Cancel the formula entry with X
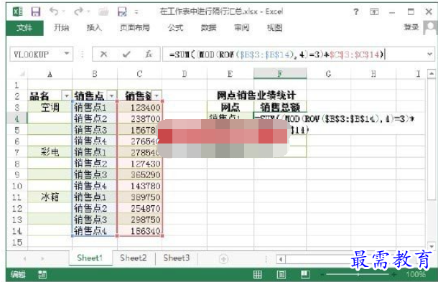The width and height of the screenshot is (438, 282). 103,54
